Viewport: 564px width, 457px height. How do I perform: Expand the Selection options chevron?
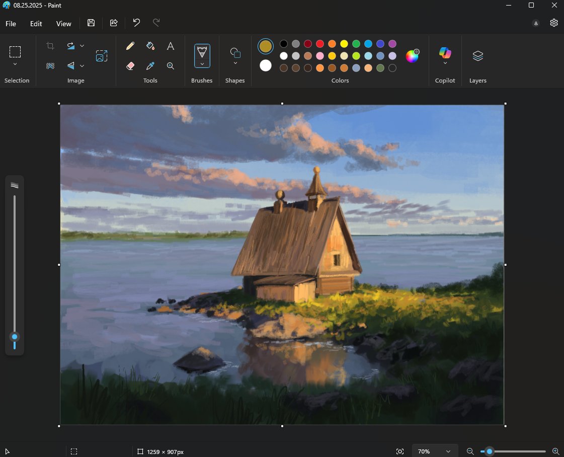click(15, 64)
